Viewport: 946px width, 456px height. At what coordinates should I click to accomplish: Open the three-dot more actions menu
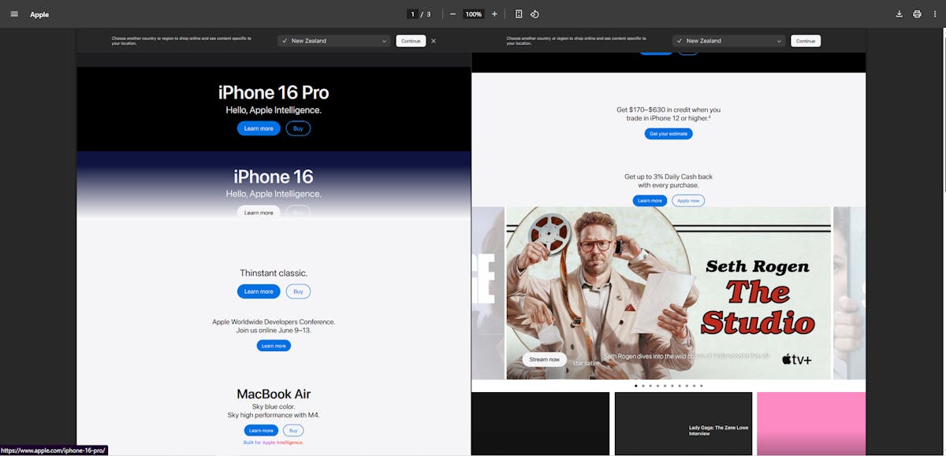pyautogui.click(x=934, y=14)
